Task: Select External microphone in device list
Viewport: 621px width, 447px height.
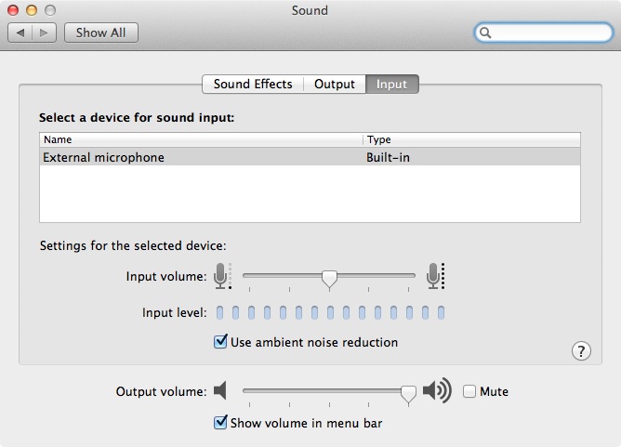Action: click(x=310, y=157)
